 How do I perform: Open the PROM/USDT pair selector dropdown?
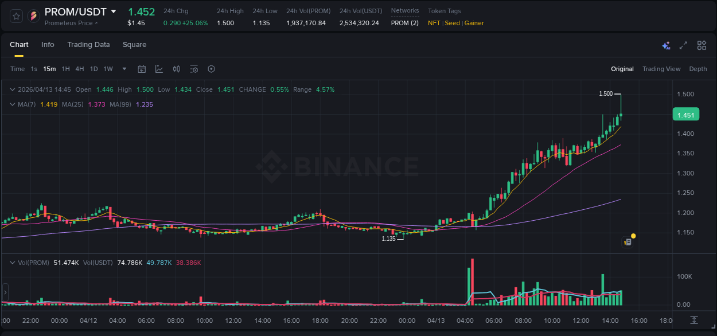point(114,11)
